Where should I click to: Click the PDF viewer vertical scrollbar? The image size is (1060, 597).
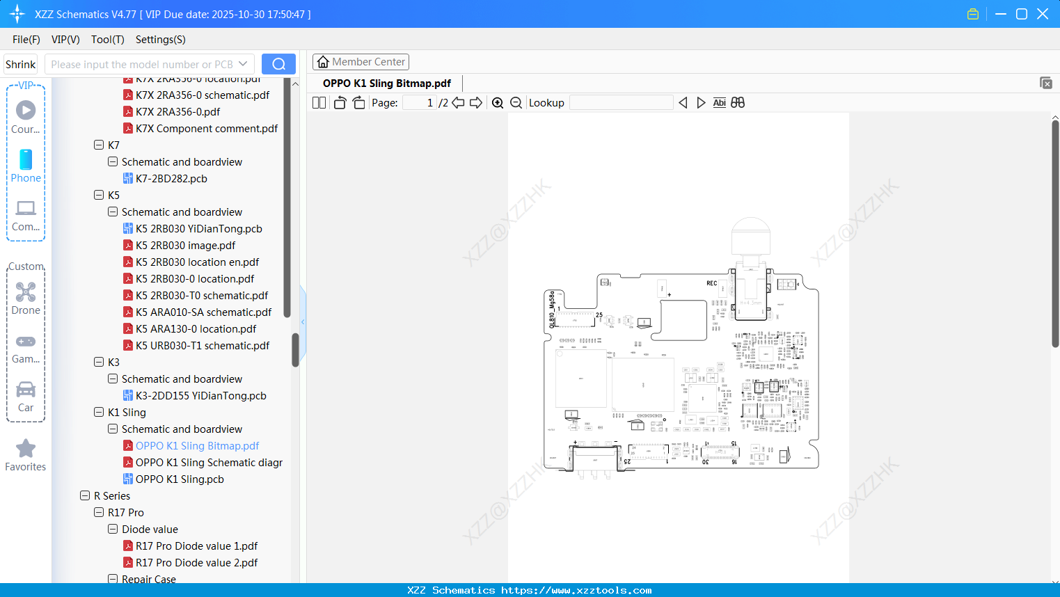click(1055, 234)
